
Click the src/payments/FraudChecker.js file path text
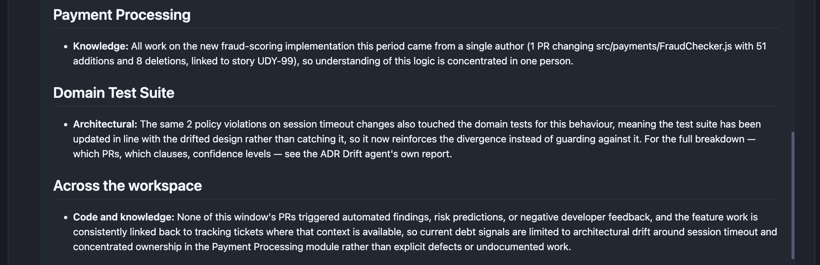[664, 46]
